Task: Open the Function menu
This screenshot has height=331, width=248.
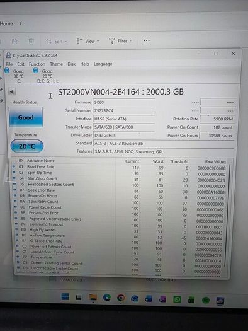Action: point(37,64)
